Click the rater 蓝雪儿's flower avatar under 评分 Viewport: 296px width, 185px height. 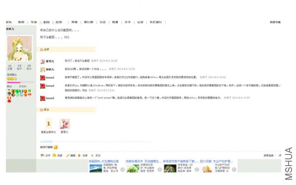click(64, 124)
